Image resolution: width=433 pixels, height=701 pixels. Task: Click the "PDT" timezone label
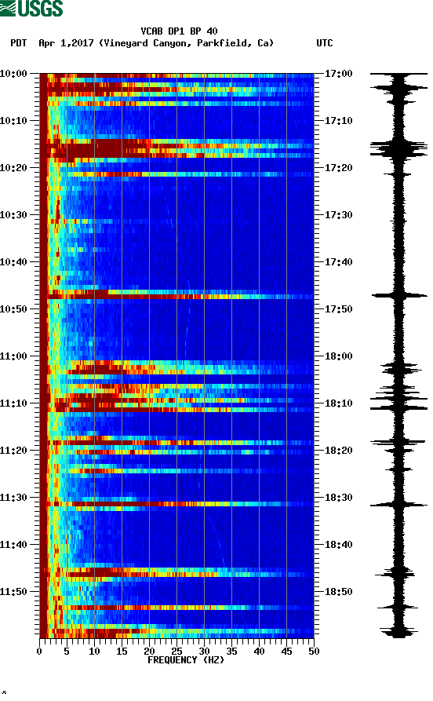click(x=18, y=43)
